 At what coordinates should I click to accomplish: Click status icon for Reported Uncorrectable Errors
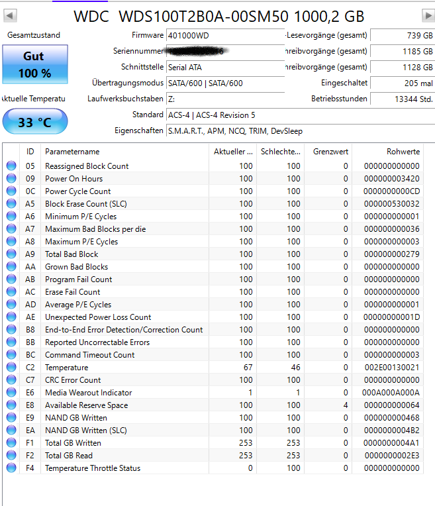[x=11, y=342]
